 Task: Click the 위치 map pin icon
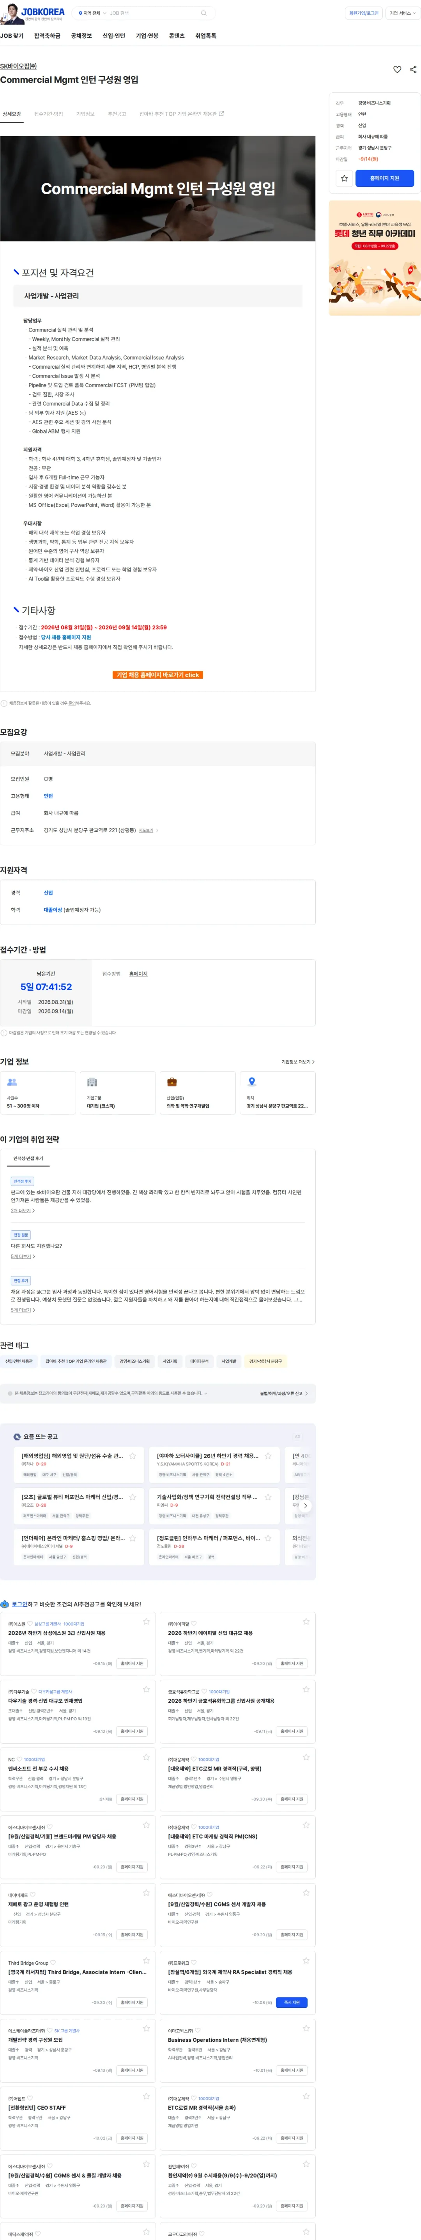252,1083
